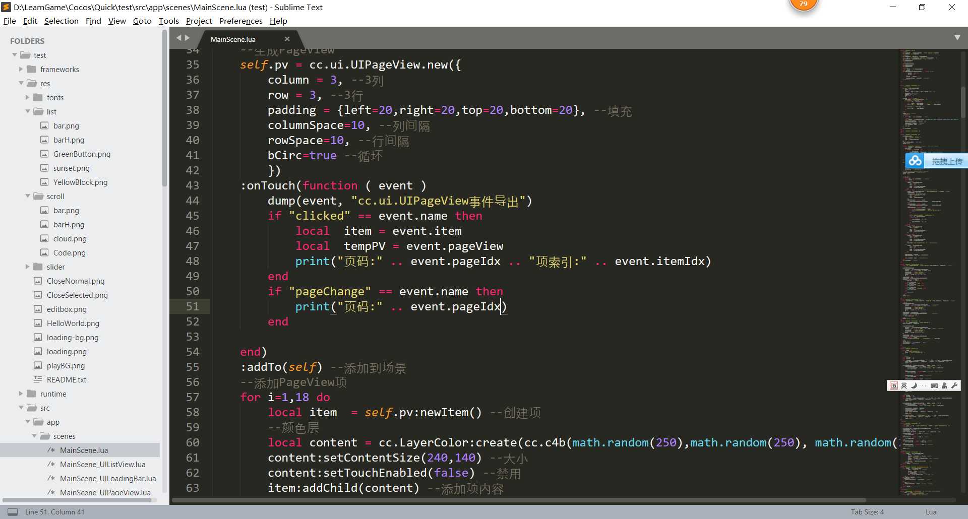Collapse the scroll folder arrow
The width and height of the screenshot is (968, 519).
click(x=28, y=196)
